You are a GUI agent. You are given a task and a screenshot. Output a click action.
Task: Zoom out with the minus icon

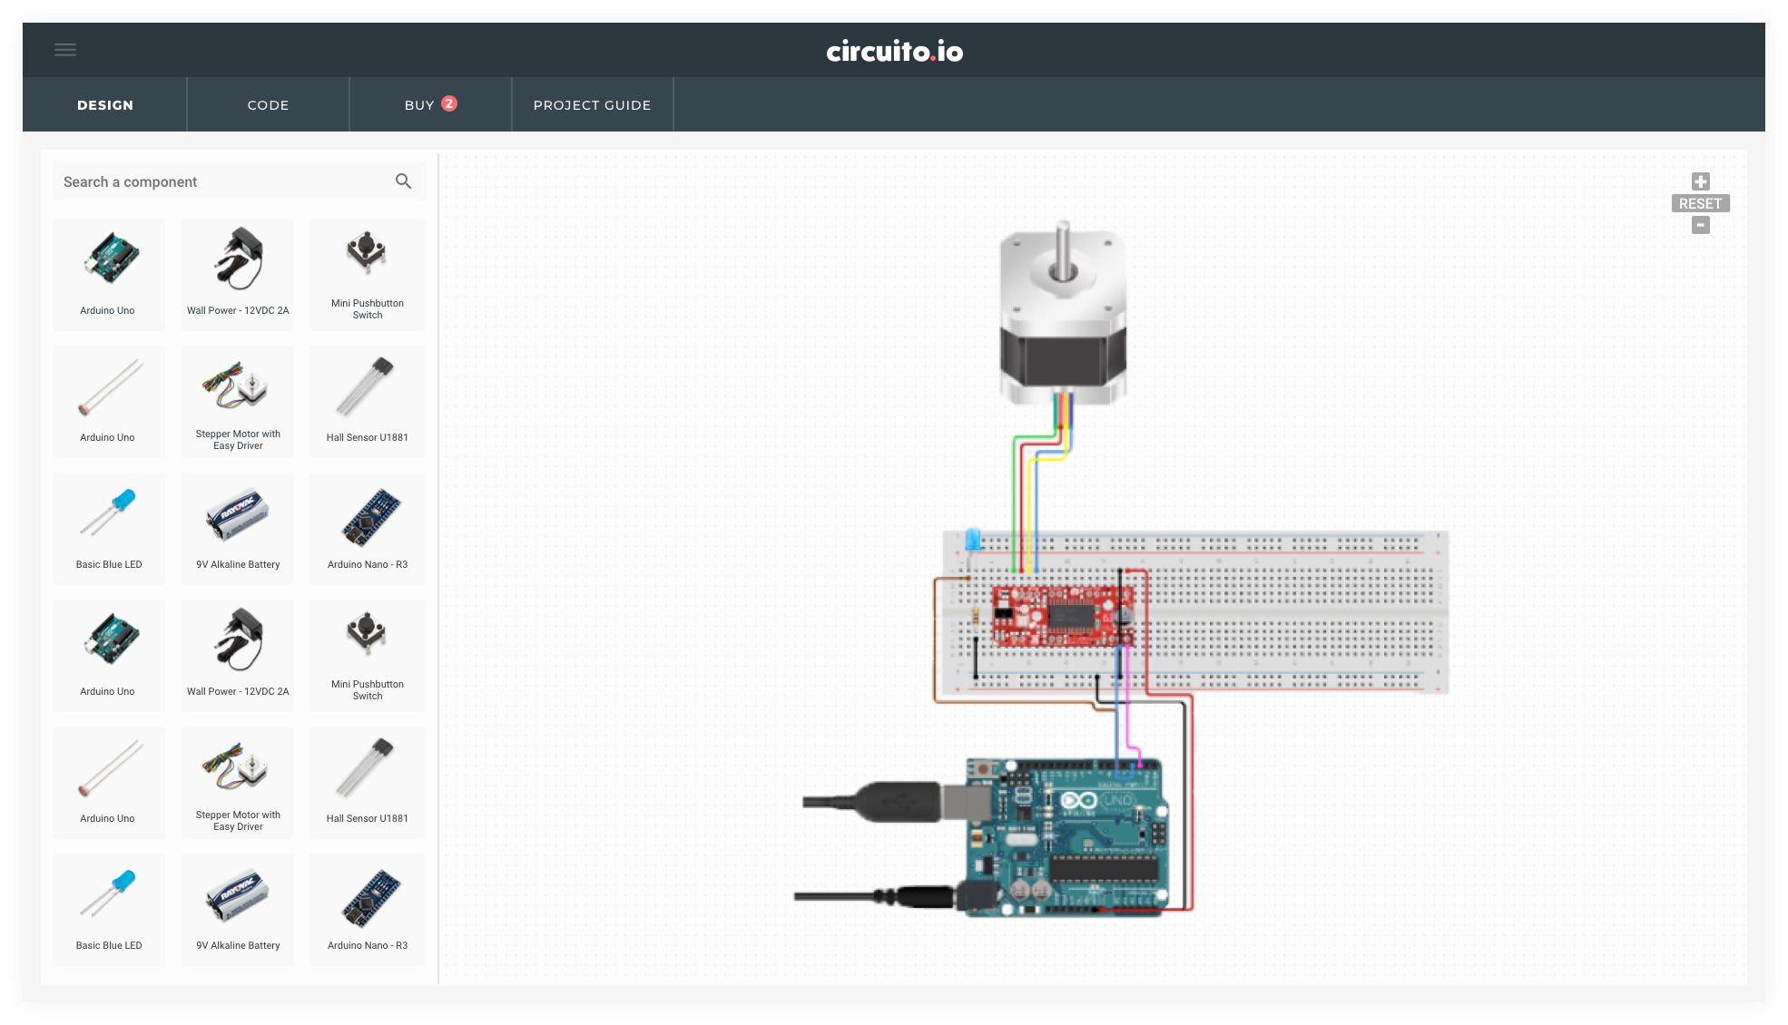pos(1700,225)
